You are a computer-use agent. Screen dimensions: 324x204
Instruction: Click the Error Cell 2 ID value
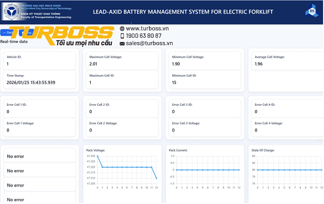coord(91,112)
